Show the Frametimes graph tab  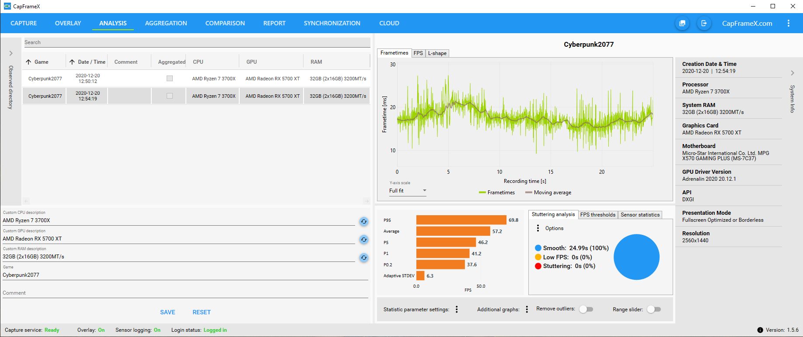pyautogui.click(x=394, y=53)
